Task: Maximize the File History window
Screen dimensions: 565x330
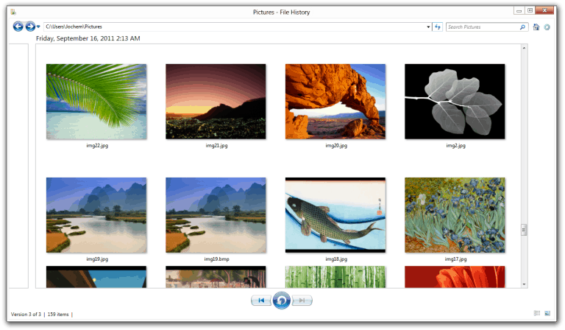Action: 530,10
